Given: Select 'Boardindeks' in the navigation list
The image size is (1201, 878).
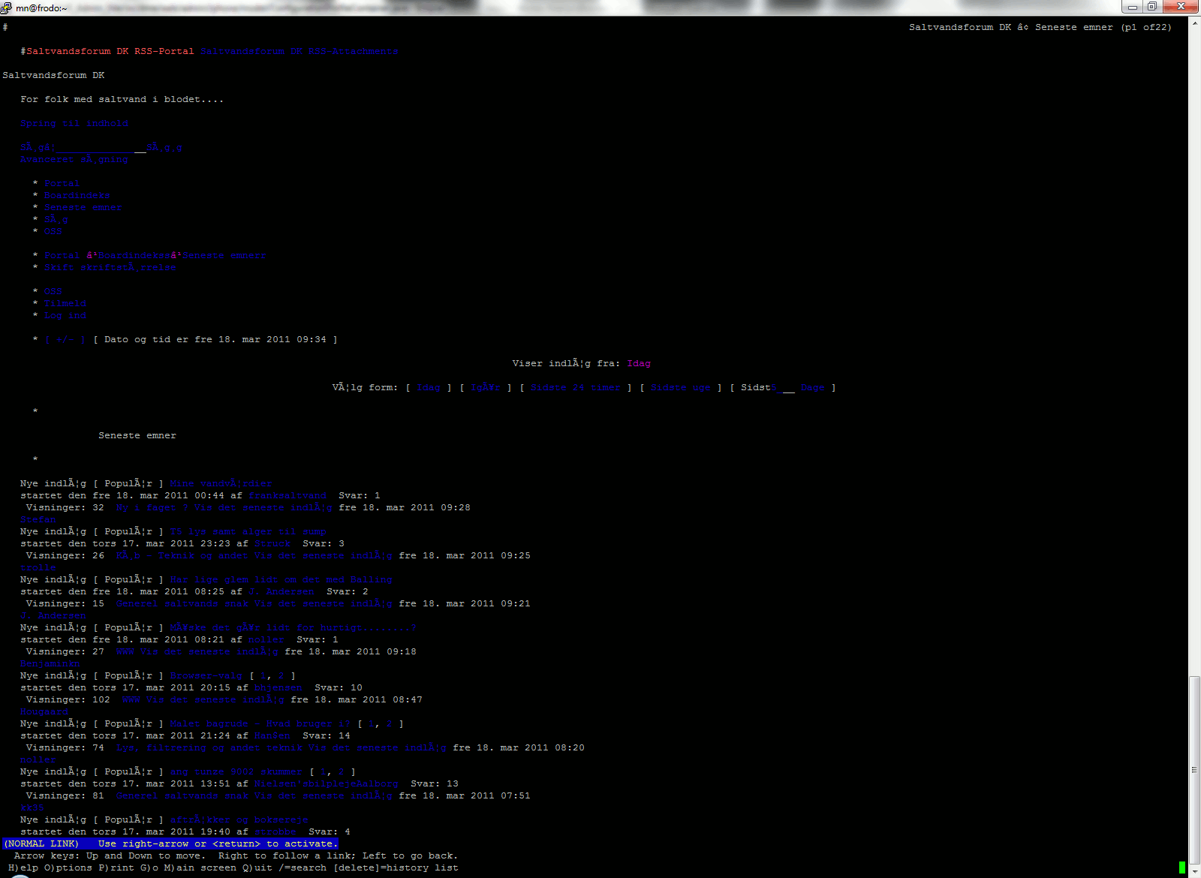Looking at the screenshot, I should pyautogui.click(x=77, y=196).
